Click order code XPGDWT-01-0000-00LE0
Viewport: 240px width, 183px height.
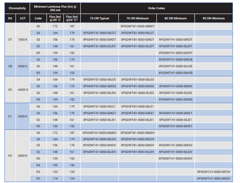(100, 80)
